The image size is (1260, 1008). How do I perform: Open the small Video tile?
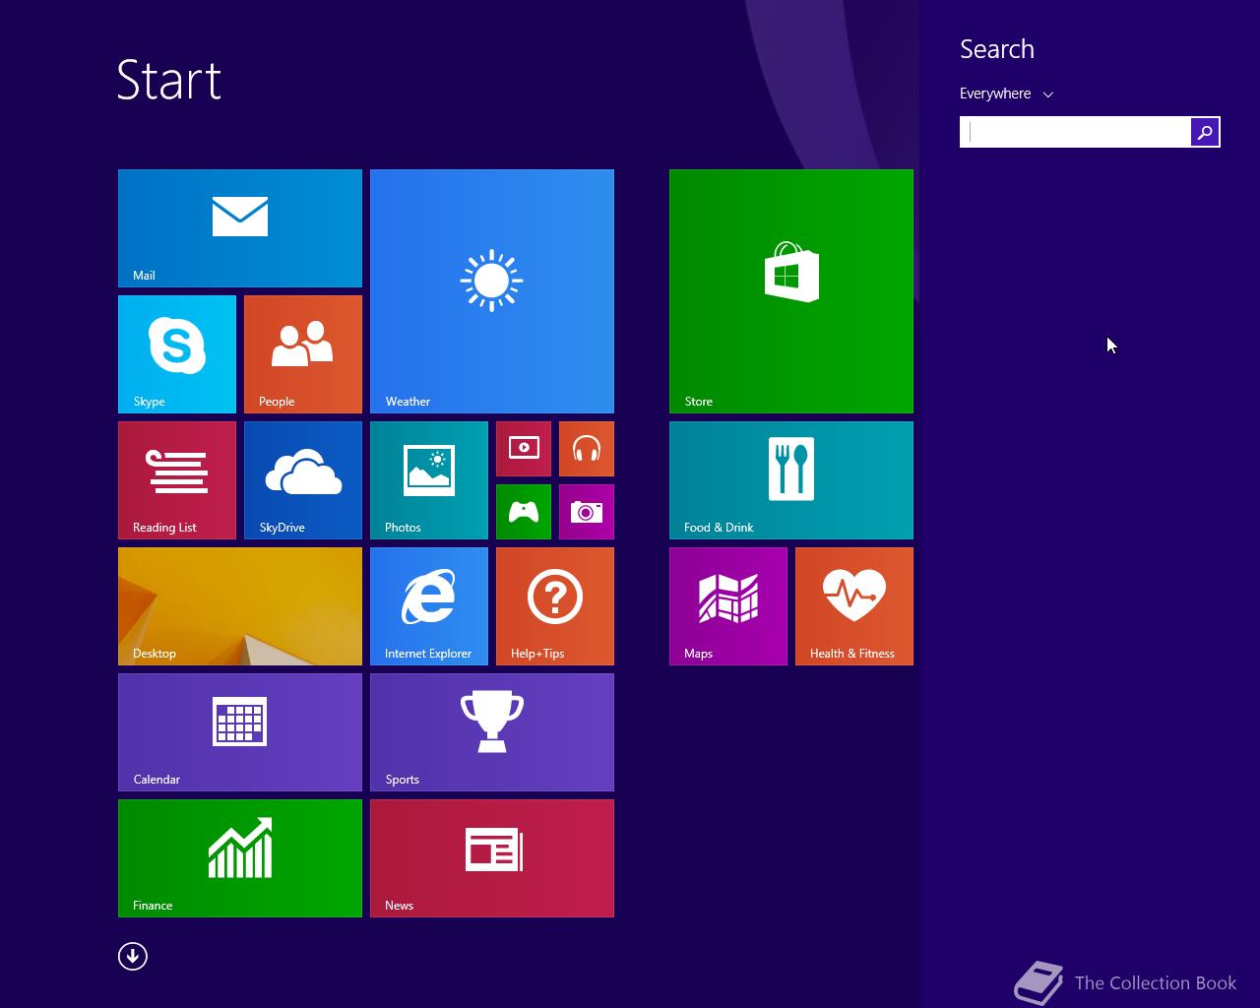click(524, 449)
